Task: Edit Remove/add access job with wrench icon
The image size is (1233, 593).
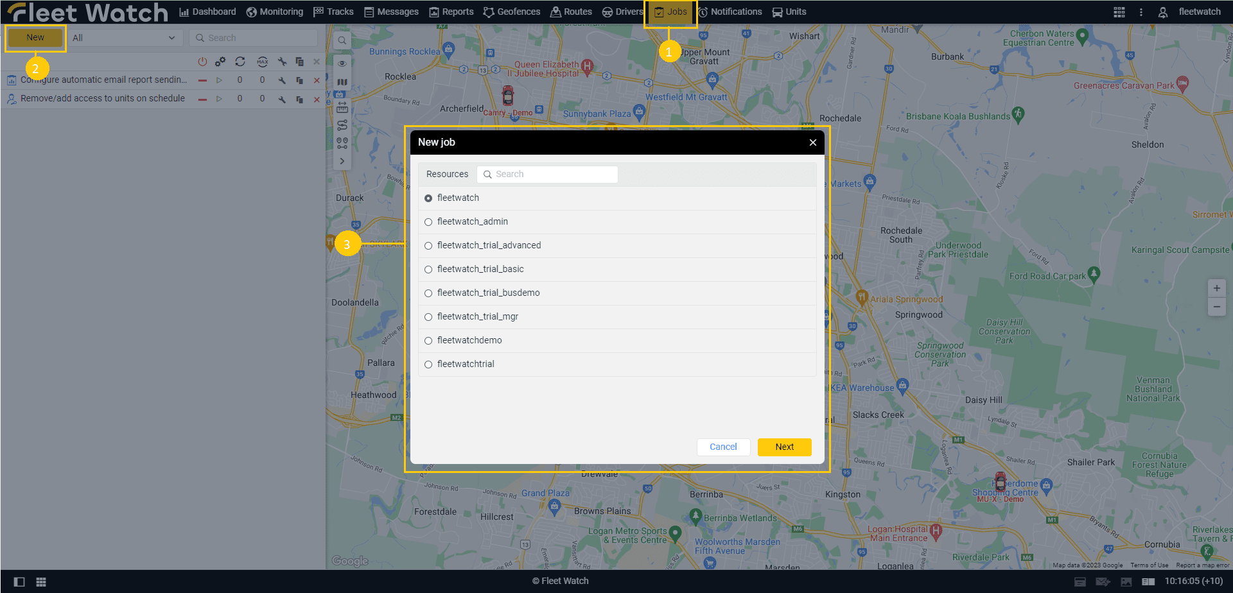Action: (282, 99)
